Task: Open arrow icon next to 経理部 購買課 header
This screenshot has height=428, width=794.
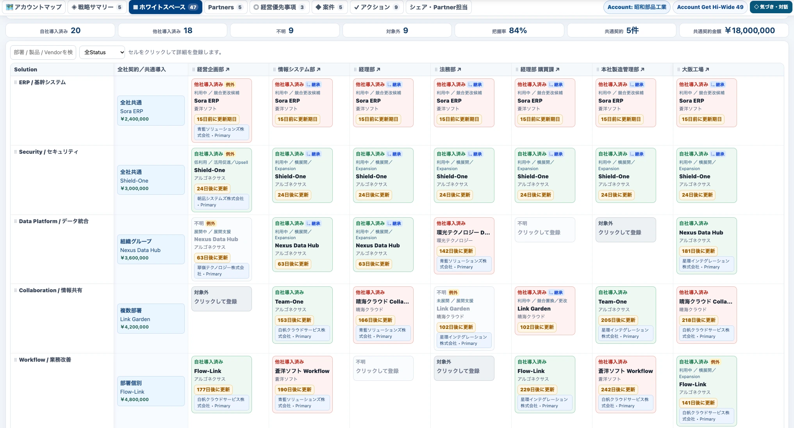Action: click(557, 69)
